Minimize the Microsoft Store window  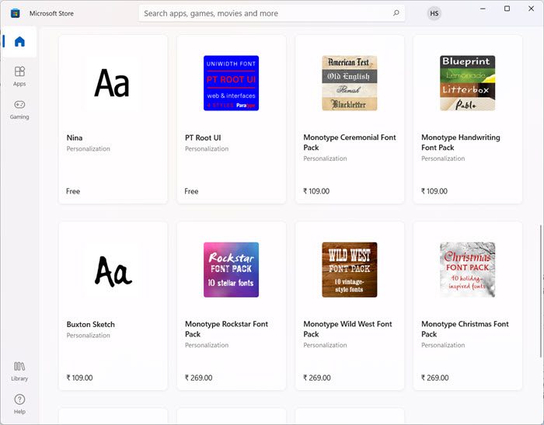tap(483, 9)
